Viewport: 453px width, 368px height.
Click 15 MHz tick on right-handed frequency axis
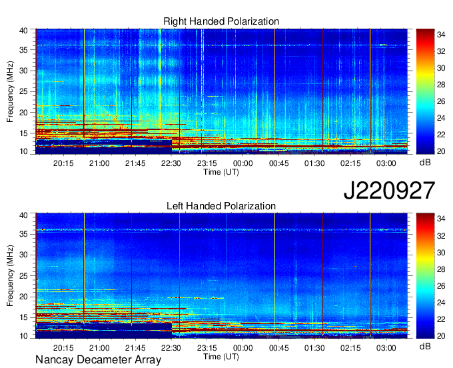[x=23, y=133]
